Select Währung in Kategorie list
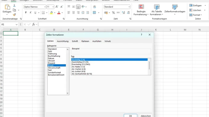 [x=52, y=54]
